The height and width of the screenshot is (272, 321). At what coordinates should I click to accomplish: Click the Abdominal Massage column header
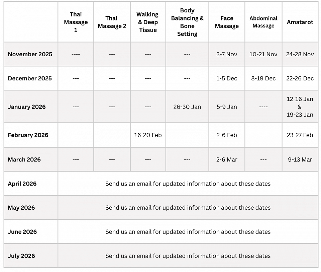[x=263, y=22]
